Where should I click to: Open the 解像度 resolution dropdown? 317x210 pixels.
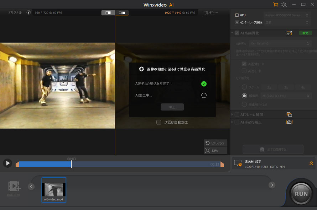point(286,96)
